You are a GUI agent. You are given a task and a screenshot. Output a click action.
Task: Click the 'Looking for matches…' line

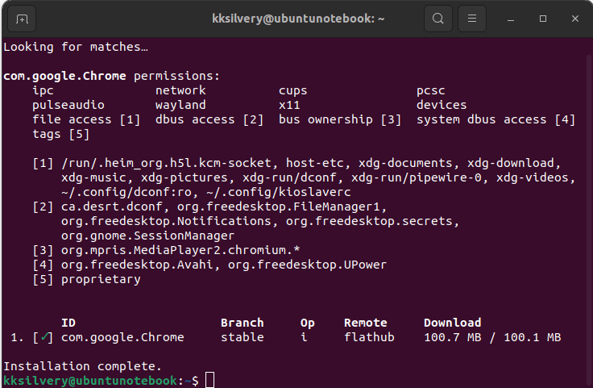click(76, 47)
